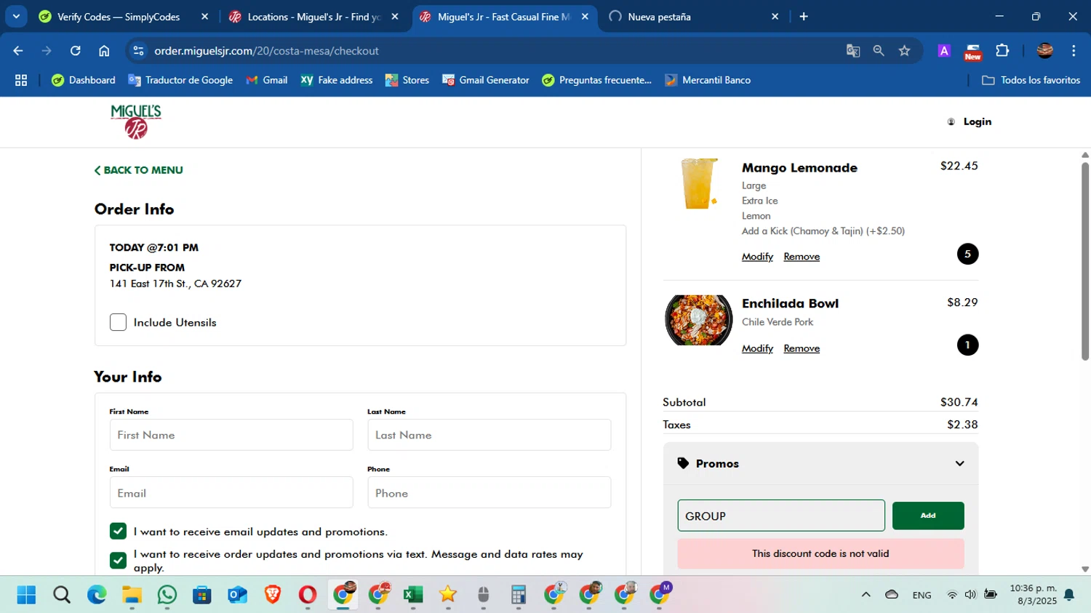Viewport: 1091px width, 613px height.
Task: Uncheck the email updates and promotions checkbox
Action: [x=118, y=532]
